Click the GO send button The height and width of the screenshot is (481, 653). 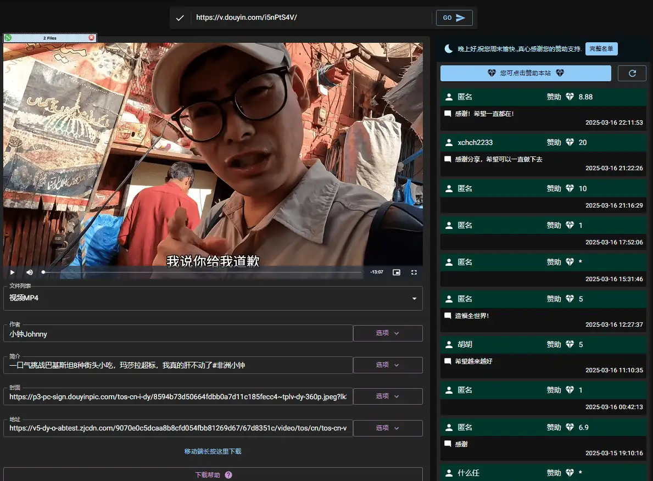click(454, 18)
